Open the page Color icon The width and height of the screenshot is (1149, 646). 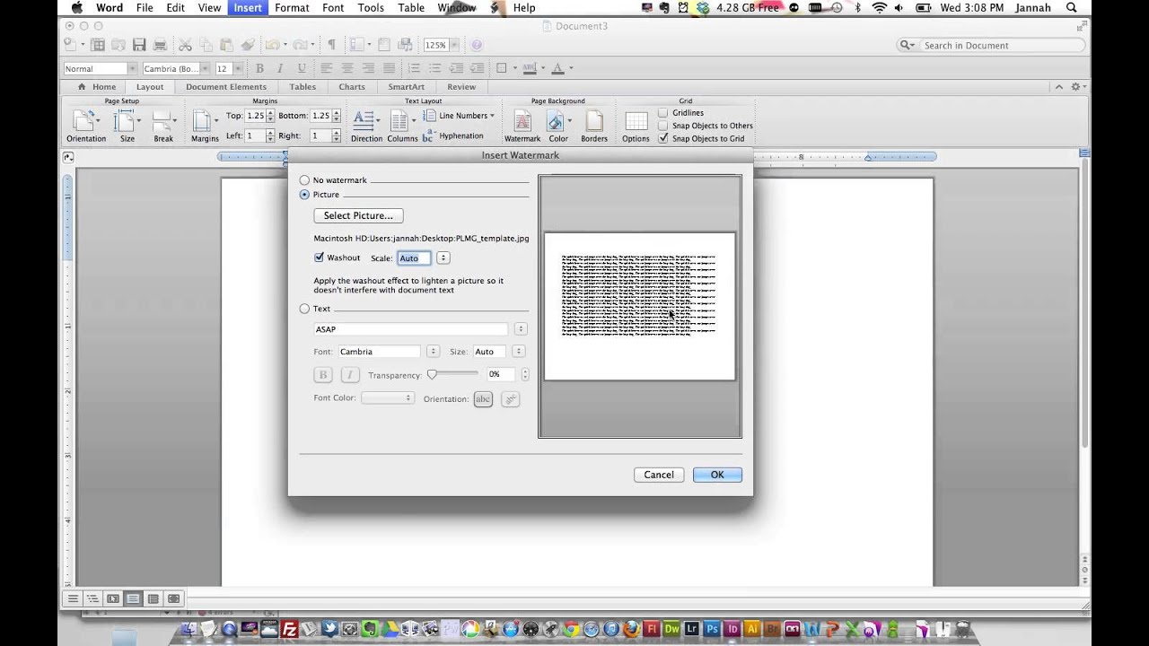coord(557,121)
